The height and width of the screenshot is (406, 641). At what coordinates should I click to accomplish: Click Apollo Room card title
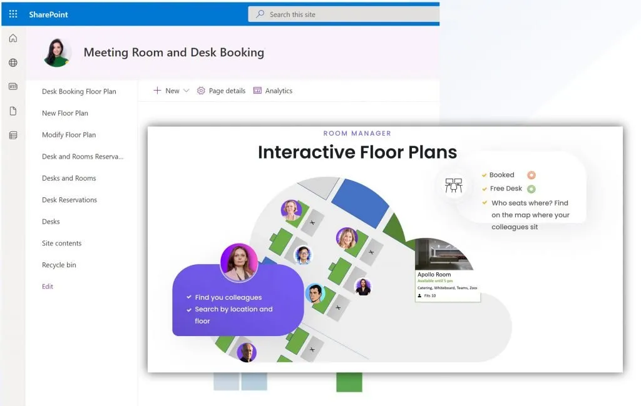point(434,275)
